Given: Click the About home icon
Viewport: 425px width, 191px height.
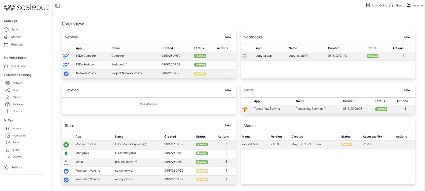Looking at the screenshot, I should coord(391,5).
